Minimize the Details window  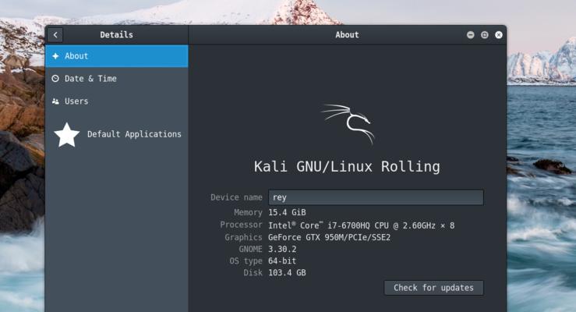coord(470,35)
